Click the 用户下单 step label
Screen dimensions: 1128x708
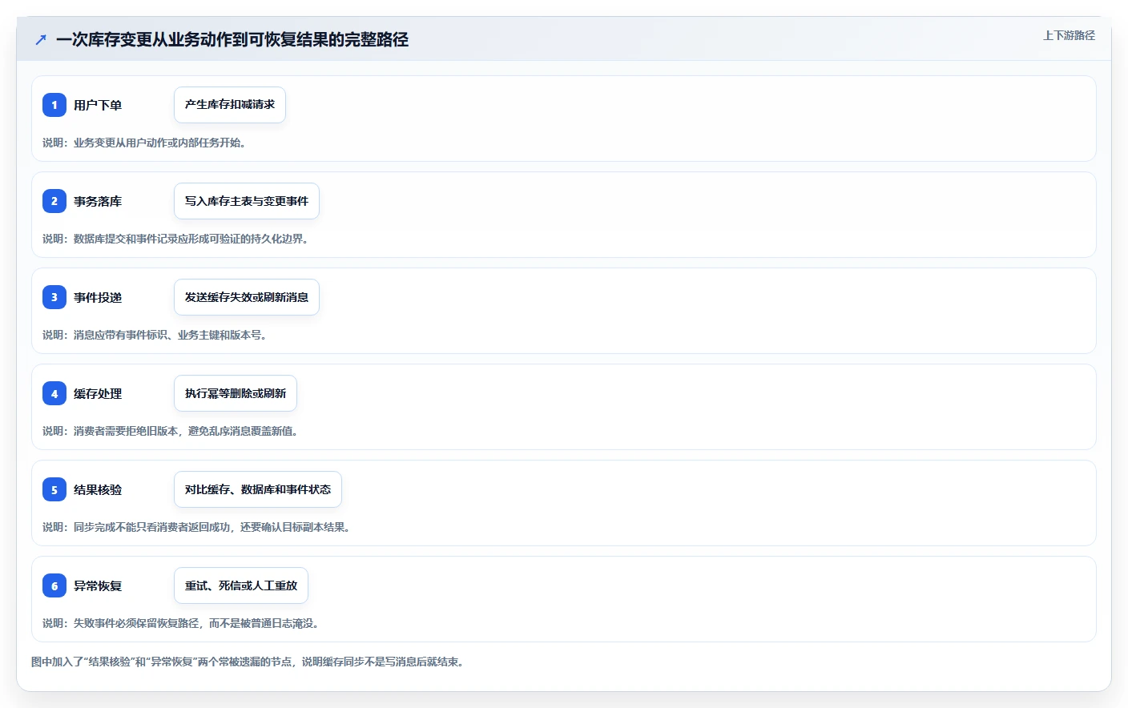coord(98,105)
